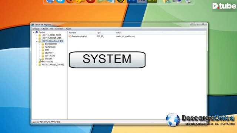Open Firefox from the top dock
Viewport: 237px width, 133px height.
click(x=70, y=1)
